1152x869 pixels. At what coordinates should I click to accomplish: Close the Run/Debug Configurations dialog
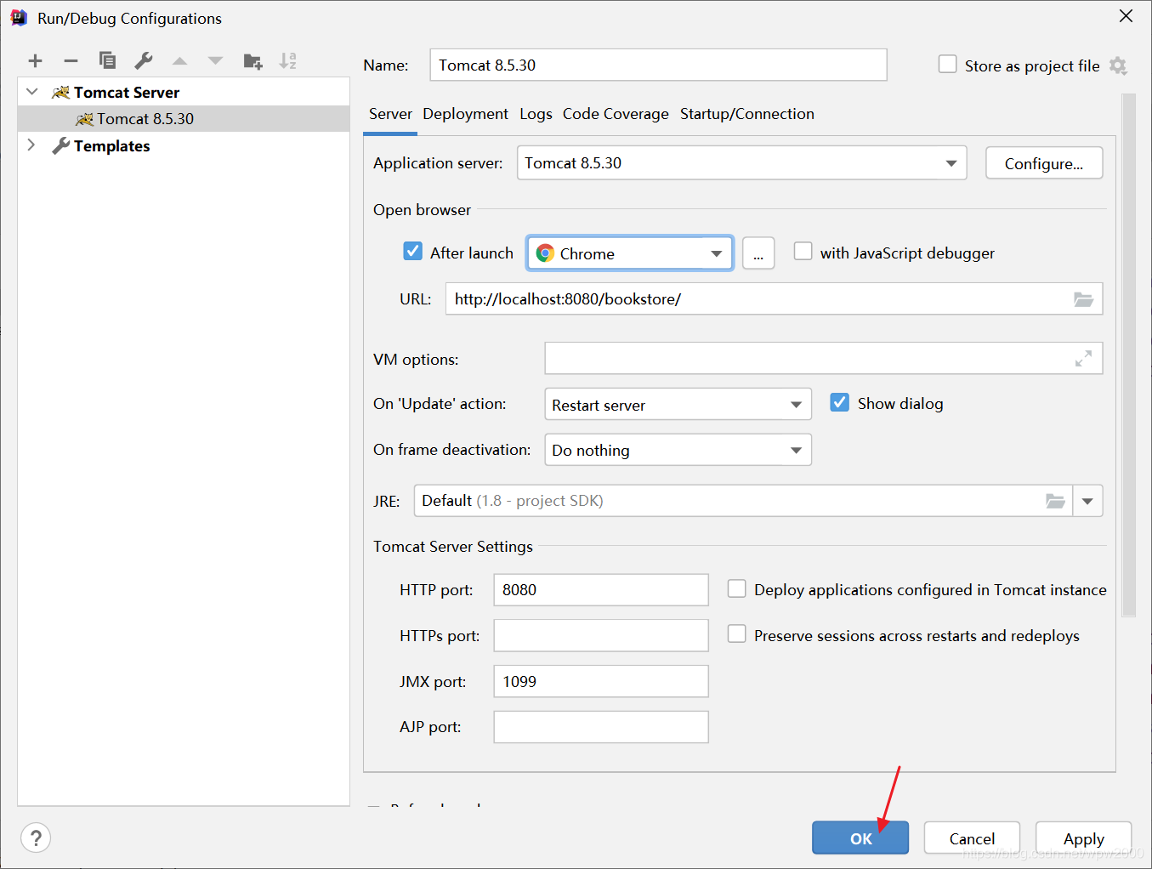pos(1126,16)
